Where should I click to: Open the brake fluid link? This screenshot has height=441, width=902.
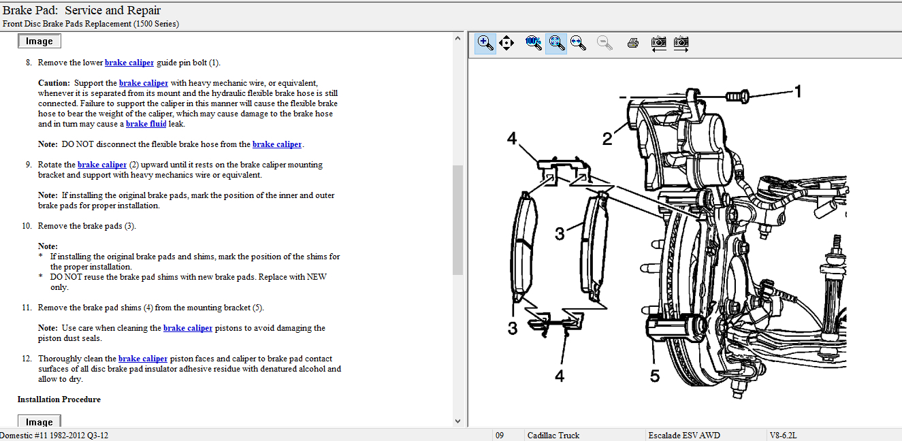(x=146, y=124)
